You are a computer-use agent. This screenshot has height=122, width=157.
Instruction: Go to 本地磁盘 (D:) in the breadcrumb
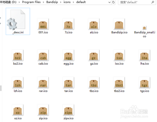point(8,2)
